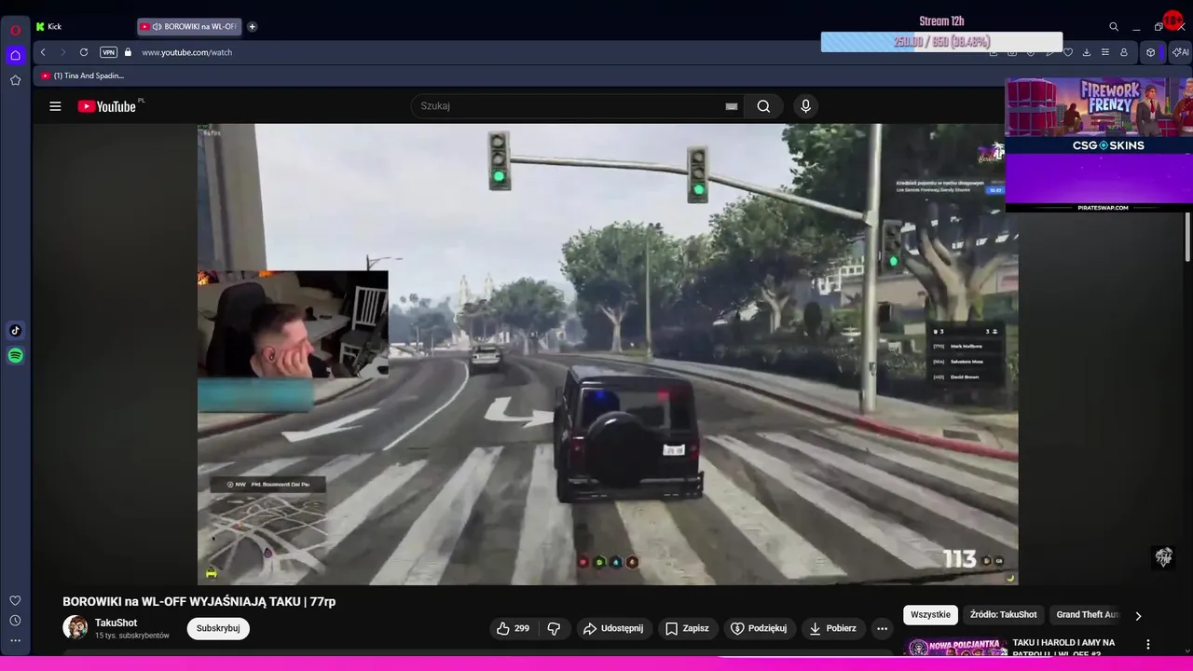This screenshot has height=671, width=1193.
Task: Click the Udostępnij share button
Action: click(613, 628)
